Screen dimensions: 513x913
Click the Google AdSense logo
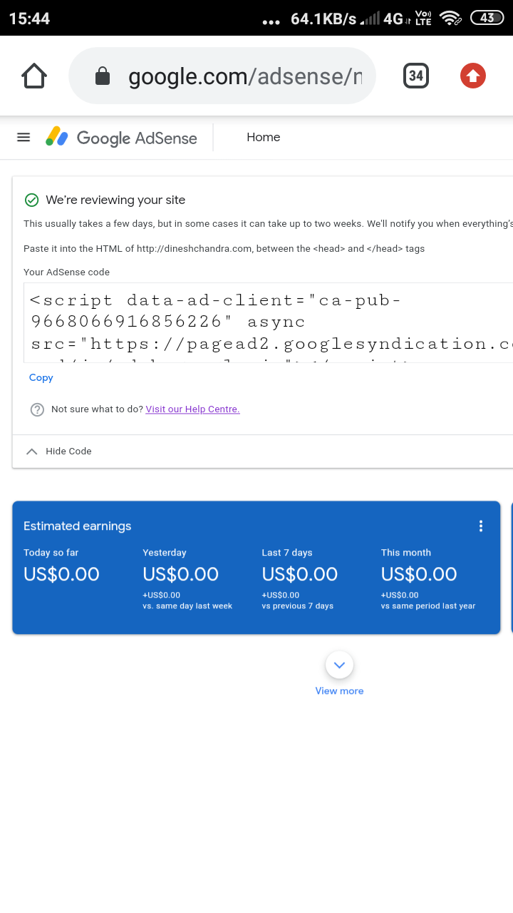pos(121,137)
